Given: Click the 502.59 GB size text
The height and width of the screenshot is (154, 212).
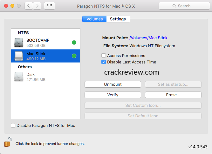Looking at the screenshot, I should click(36, 46).
